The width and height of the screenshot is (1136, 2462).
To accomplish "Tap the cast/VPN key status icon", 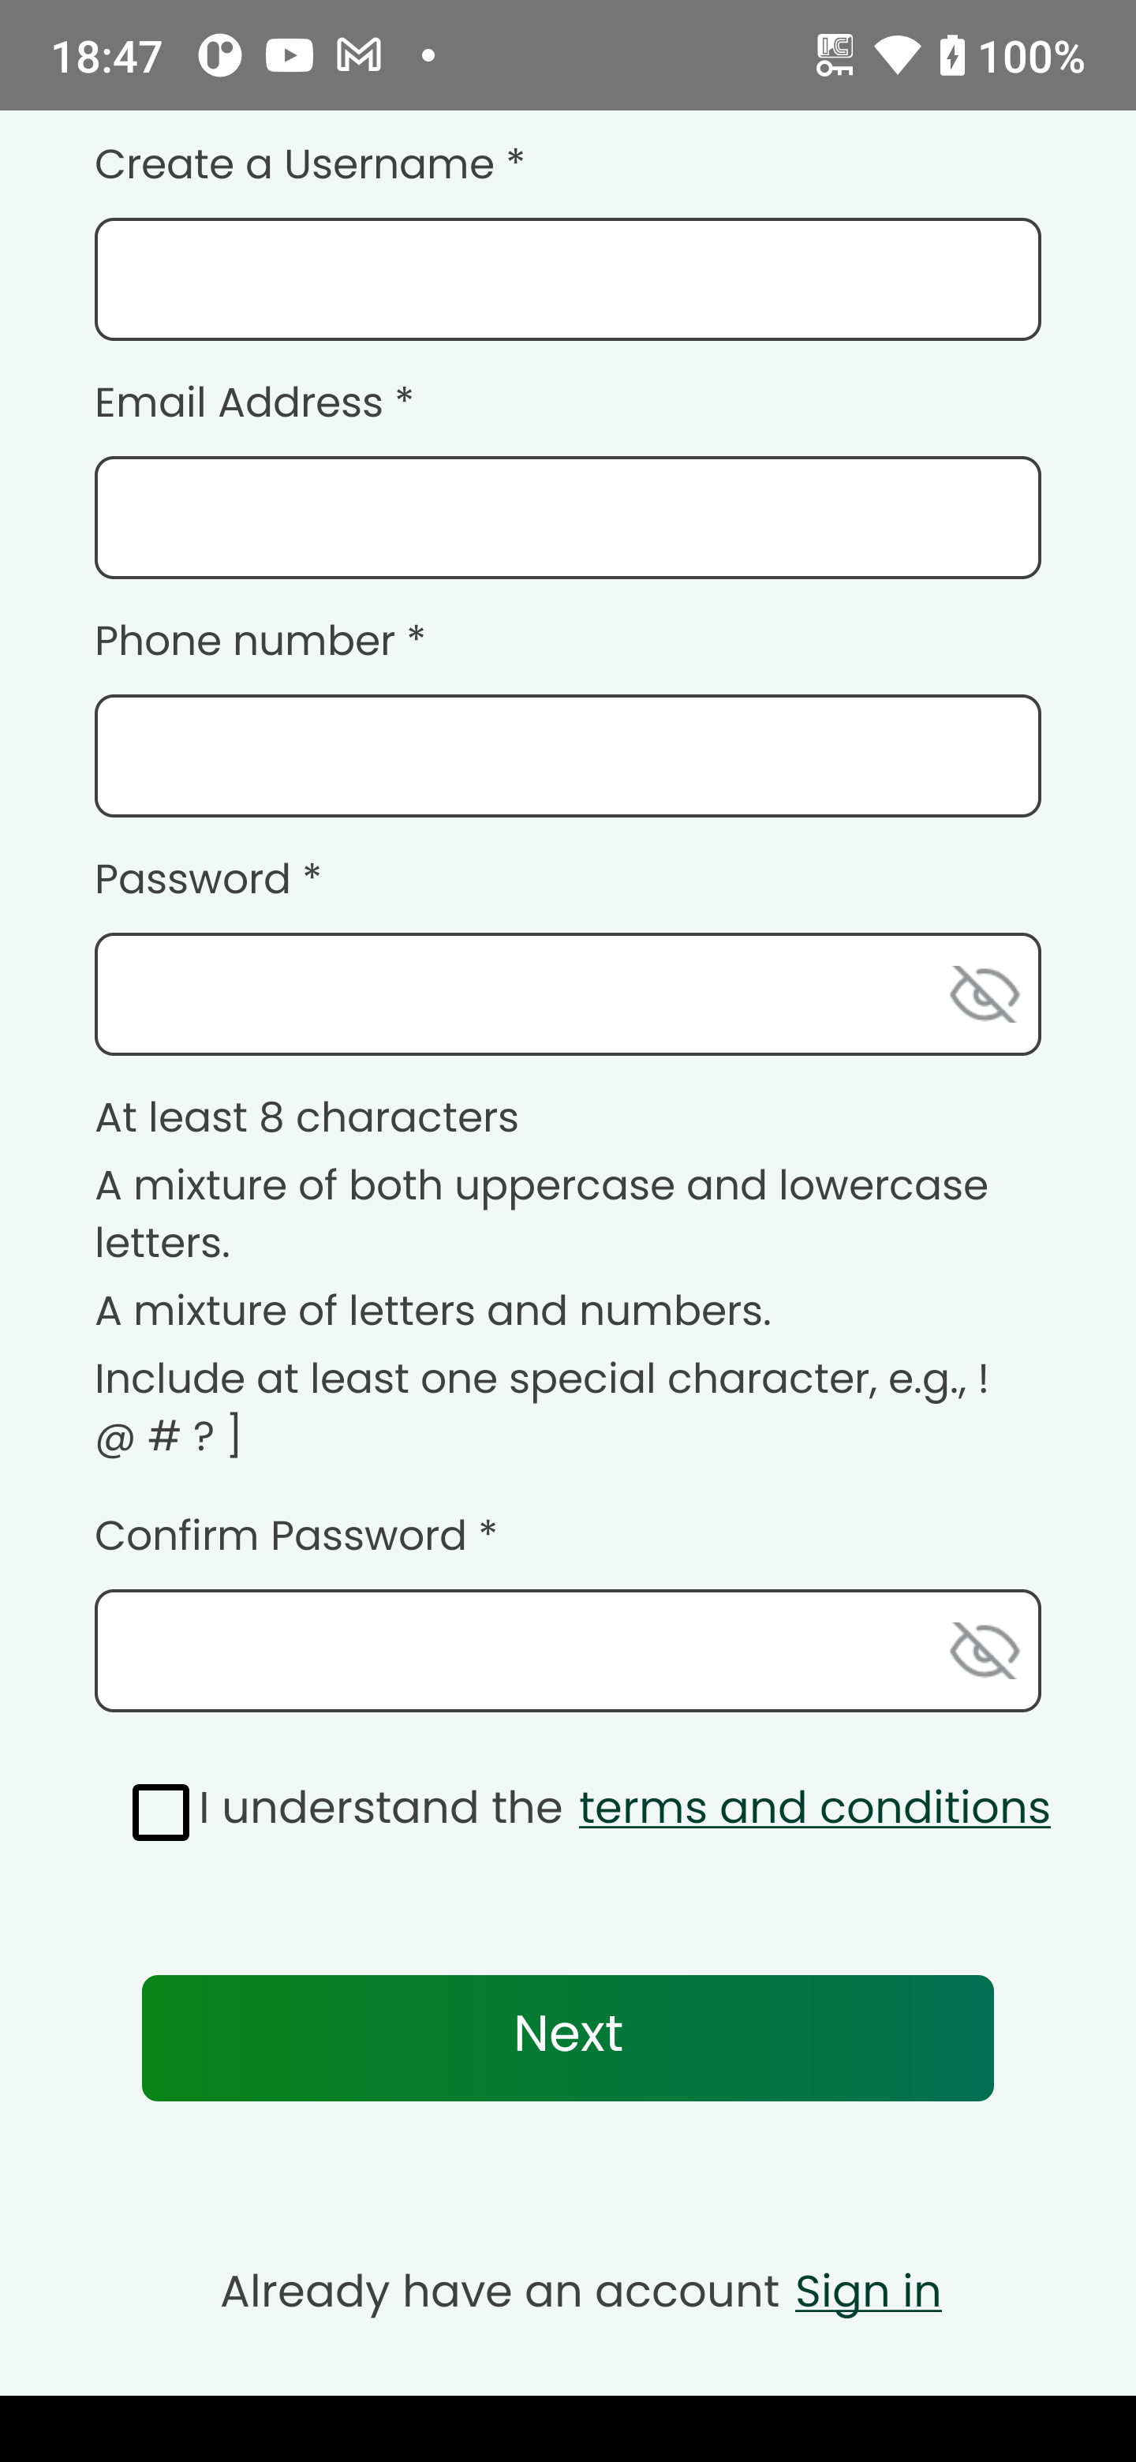I will (x=834, y=55).
